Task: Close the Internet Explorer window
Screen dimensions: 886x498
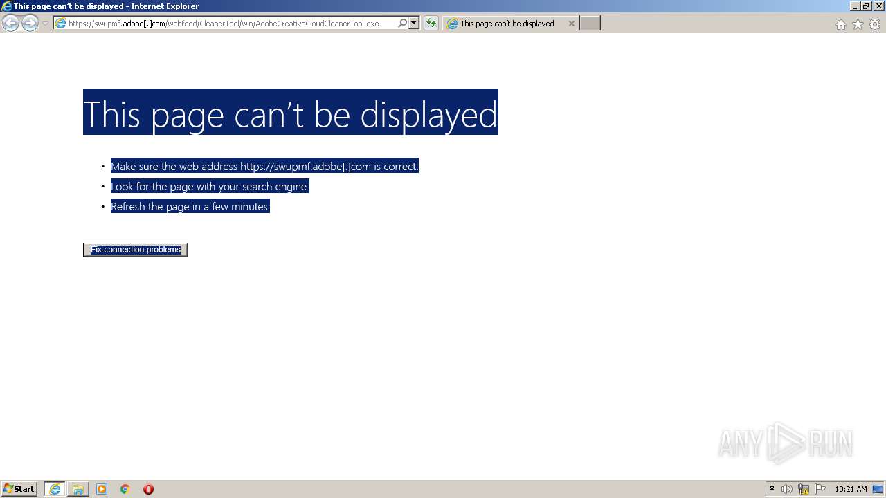Action: (x=879, y=6)
